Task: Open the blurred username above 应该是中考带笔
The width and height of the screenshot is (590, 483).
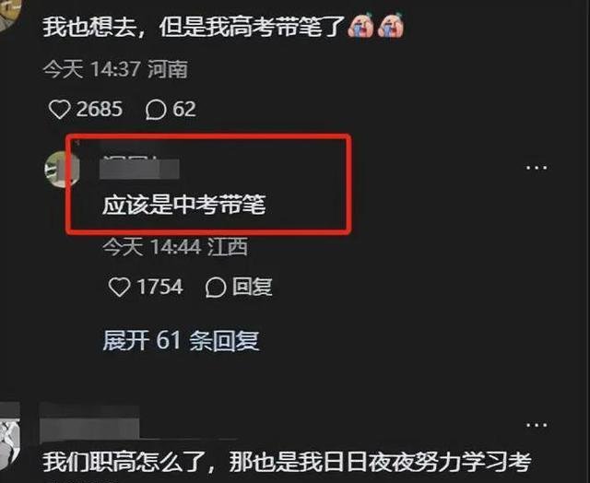Action: pos(139,168)
